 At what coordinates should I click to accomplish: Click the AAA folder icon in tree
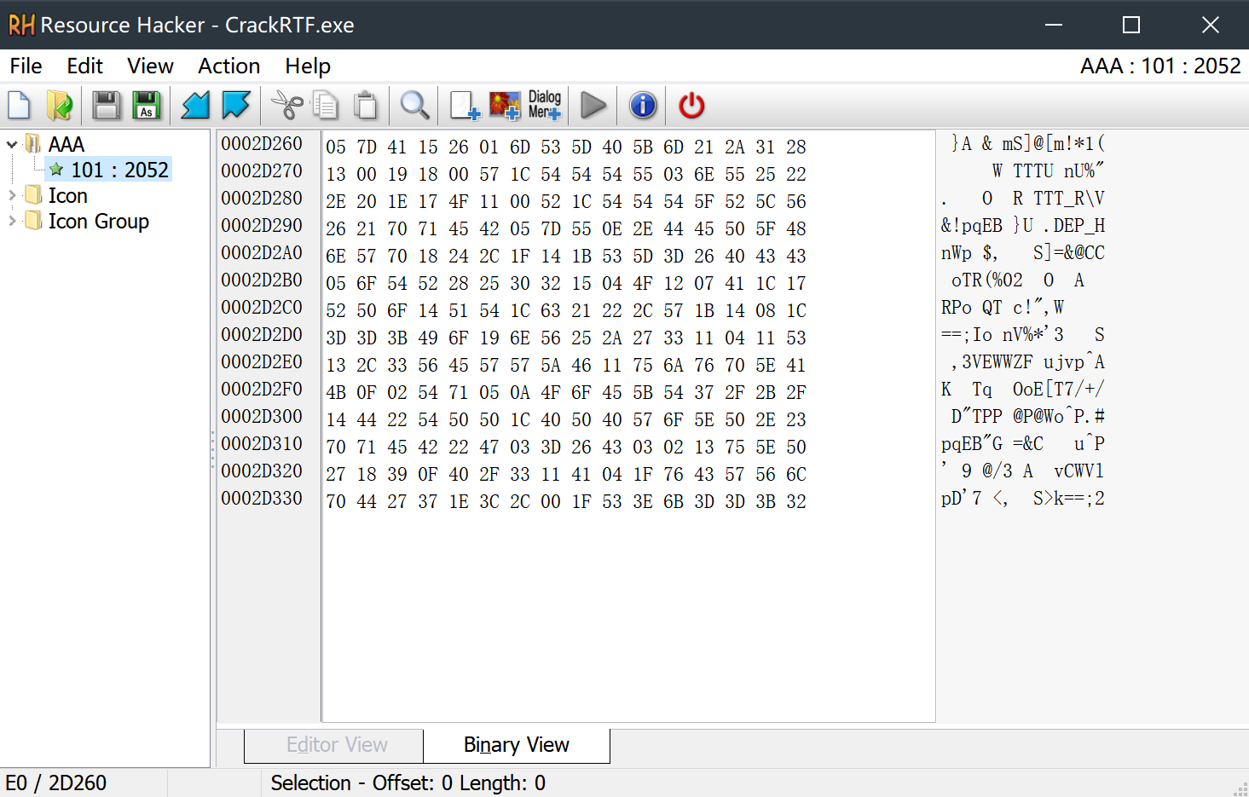click(33, 143)
